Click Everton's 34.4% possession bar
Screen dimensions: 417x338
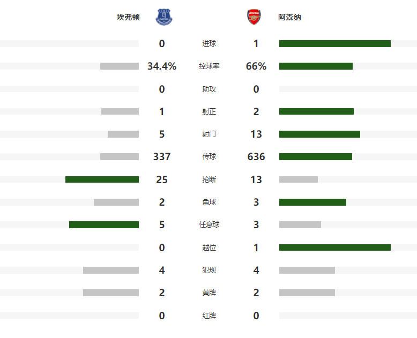[x=119, y=66]
